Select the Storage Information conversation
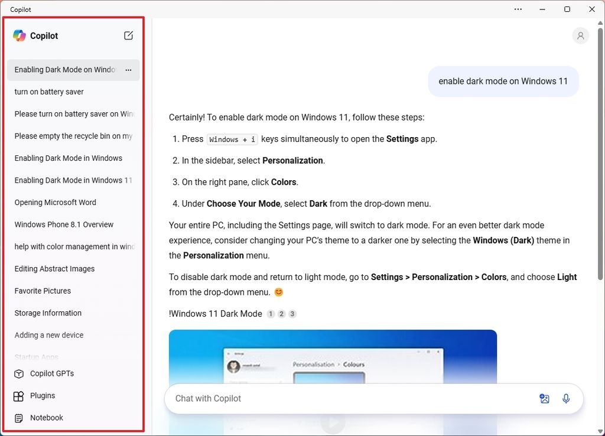 coord(48,313)
